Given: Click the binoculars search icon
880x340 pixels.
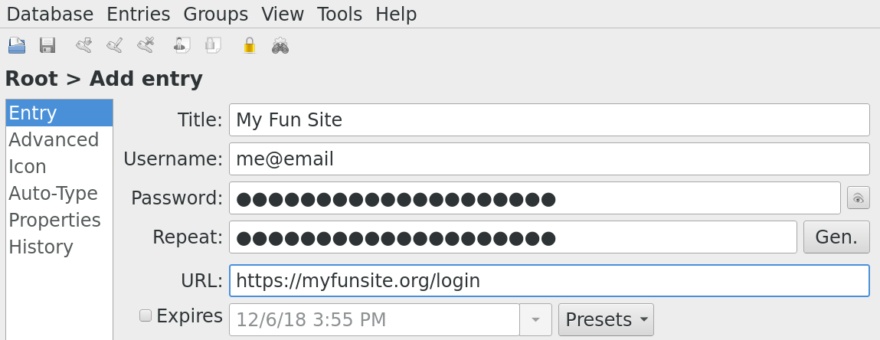Looking at the screenshot, I should 280,46.
